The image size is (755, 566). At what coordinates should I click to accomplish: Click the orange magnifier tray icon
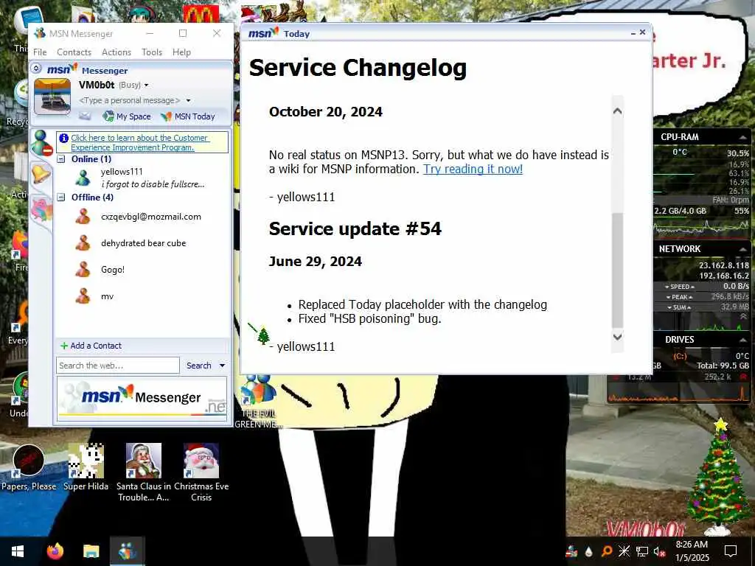(607, 551)
